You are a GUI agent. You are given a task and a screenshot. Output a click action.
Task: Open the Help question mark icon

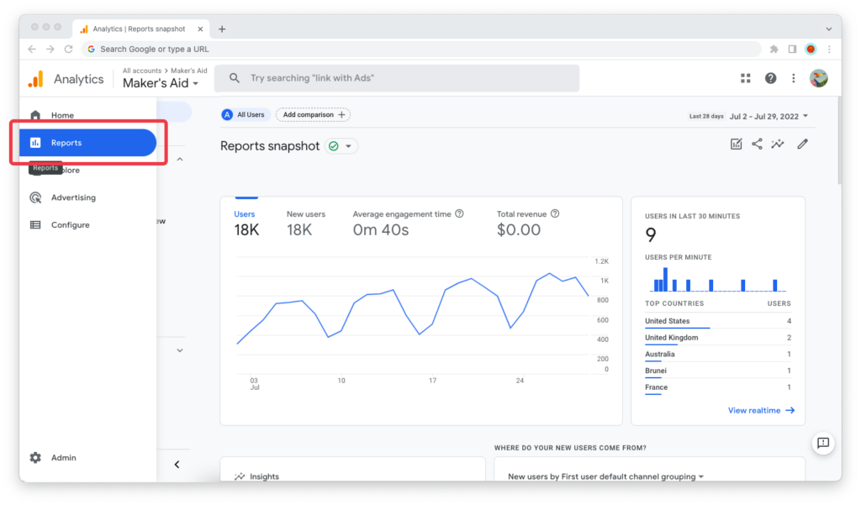pyautogui.click(x=770, y=78)
